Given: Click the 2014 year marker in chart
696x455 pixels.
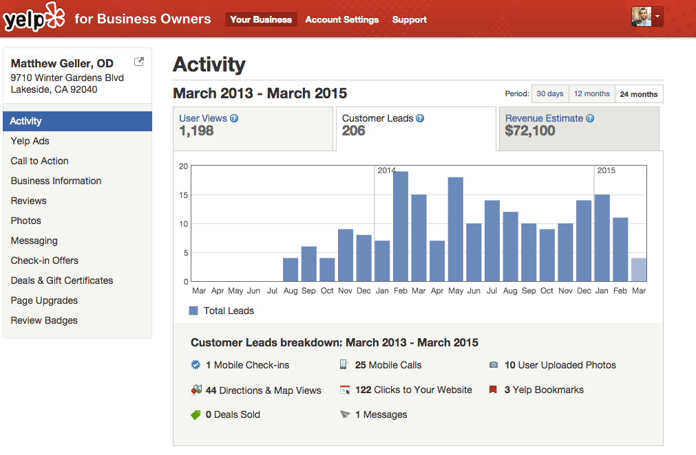Looking at the screenshot, I should (x=386, y=170).
